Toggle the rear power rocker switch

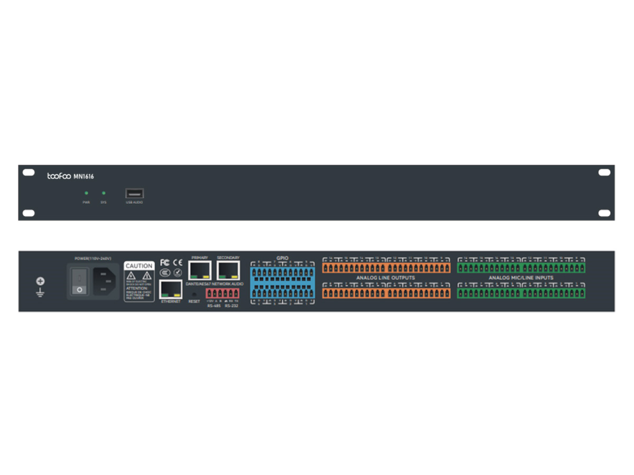click(x=79, y=281)
